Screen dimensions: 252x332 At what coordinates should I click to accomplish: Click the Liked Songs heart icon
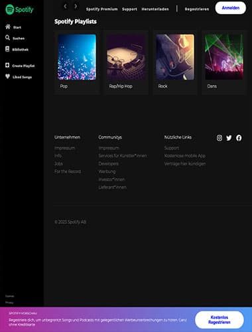7,76
